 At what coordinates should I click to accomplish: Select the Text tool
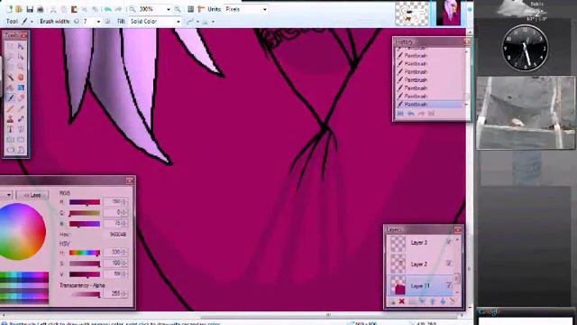(11, 129)
